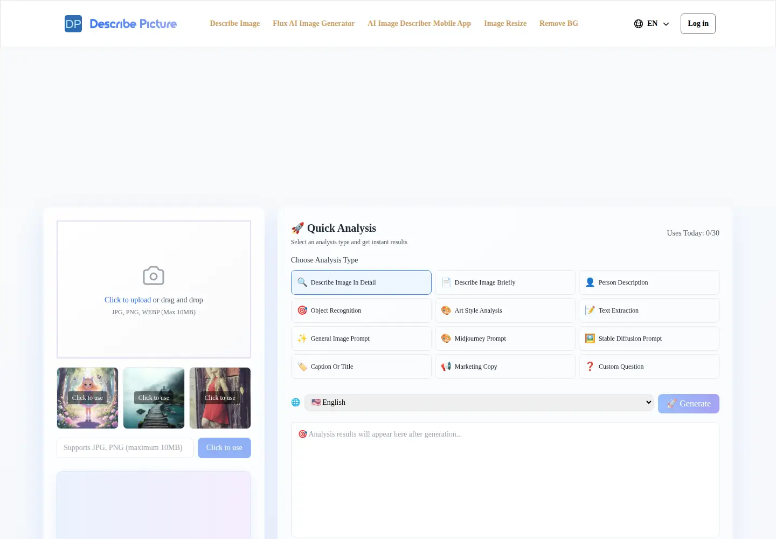Click the Generate button

pyautogui.click(x=689, y=404)
